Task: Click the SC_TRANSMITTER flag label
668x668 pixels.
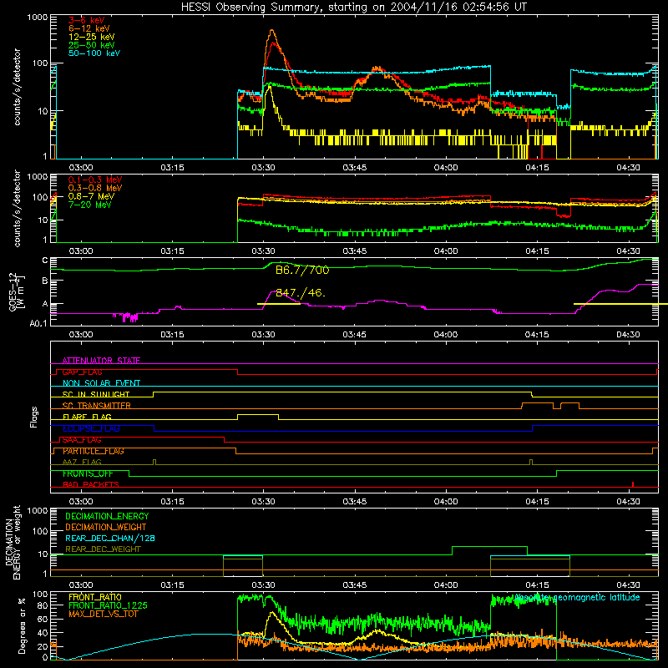Action: (x=97, y=406)
